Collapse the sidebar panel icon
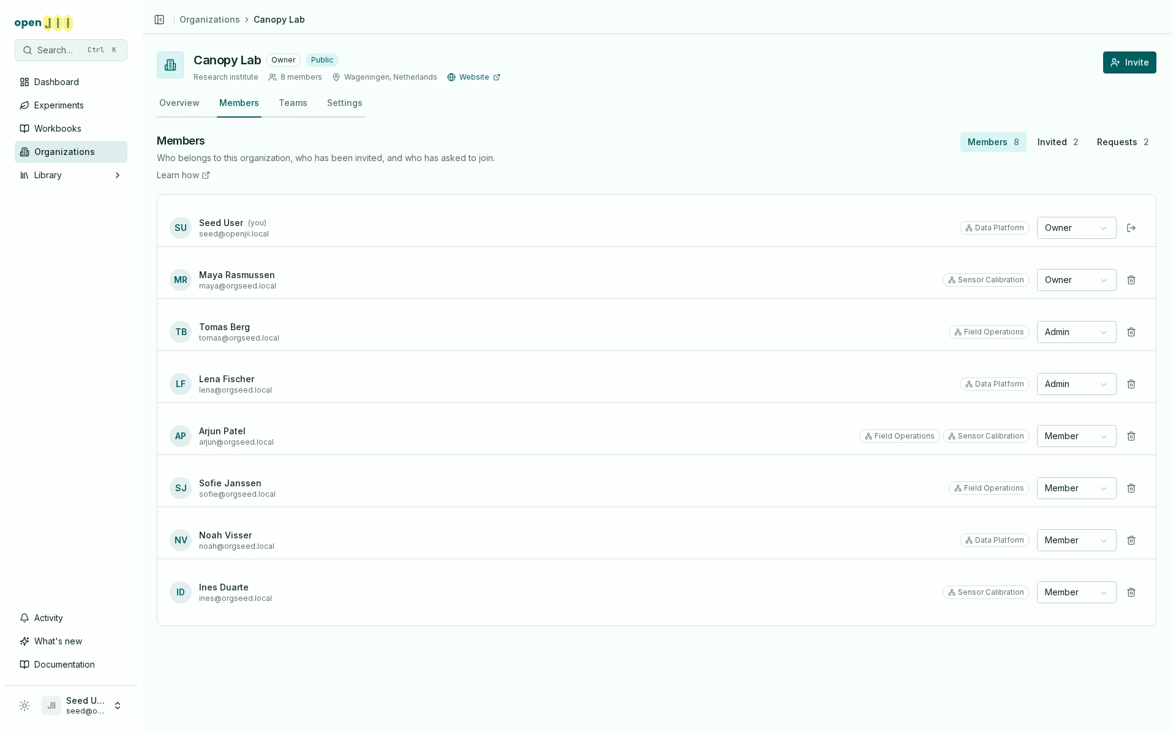 [159, 20]
